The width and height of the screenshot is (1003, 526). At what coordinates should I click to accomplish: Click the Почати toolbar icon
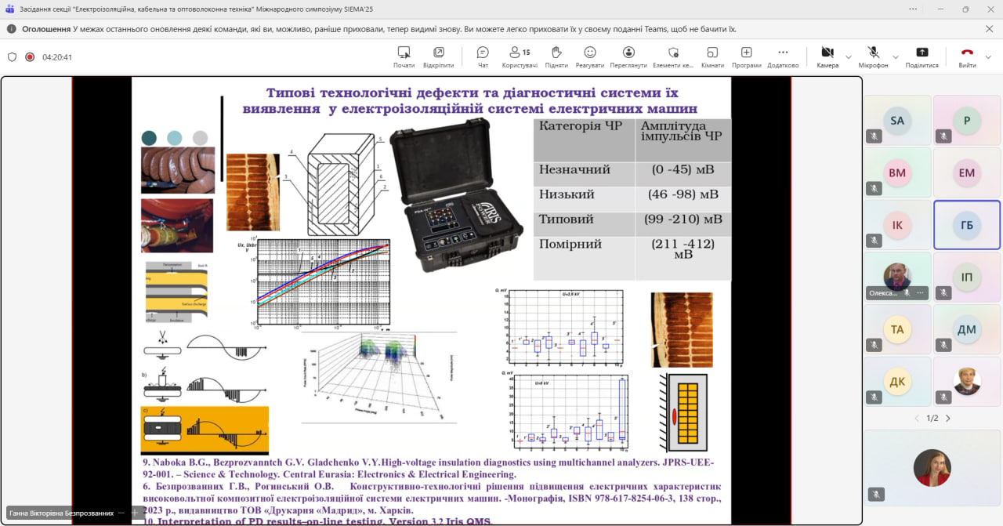pyautogui.click(x=404, y=56)
